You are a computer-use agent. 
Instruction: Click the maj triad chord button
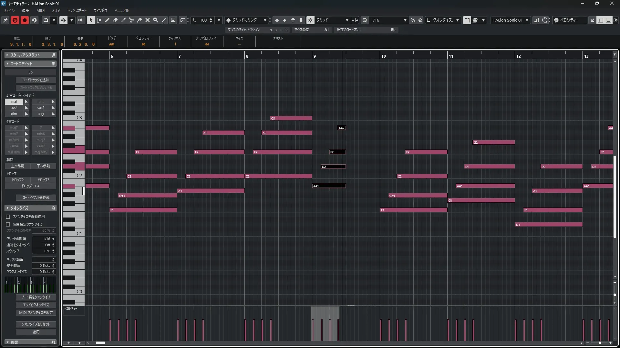tap(14, 101)
